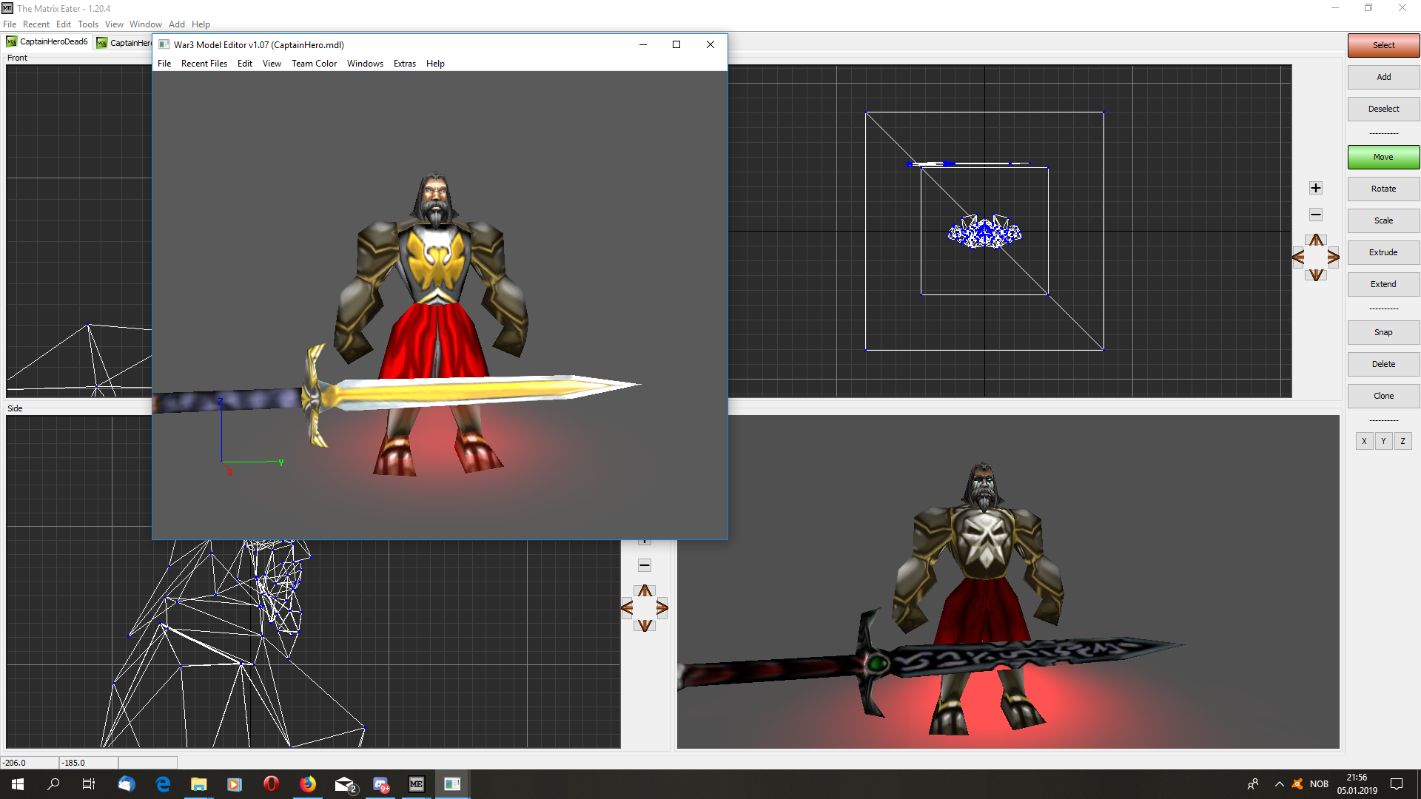Open Tools menu in Matrix Eater

[88, 24]
